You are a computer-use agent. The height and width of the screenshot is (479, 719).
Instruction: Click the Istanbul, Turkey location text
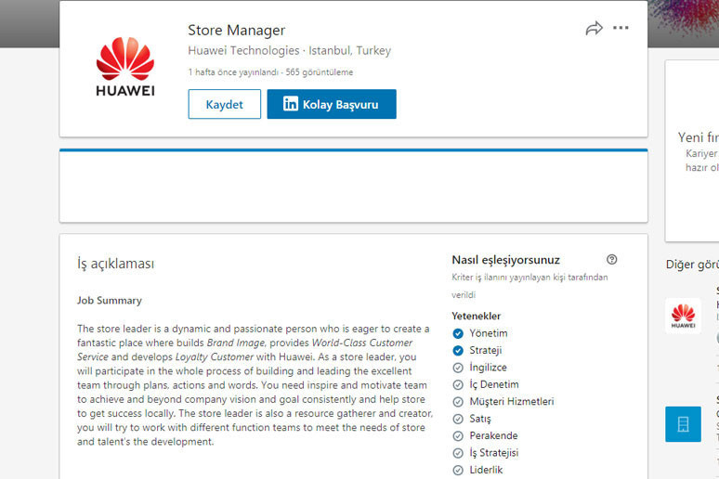click(x=350, y=50)
